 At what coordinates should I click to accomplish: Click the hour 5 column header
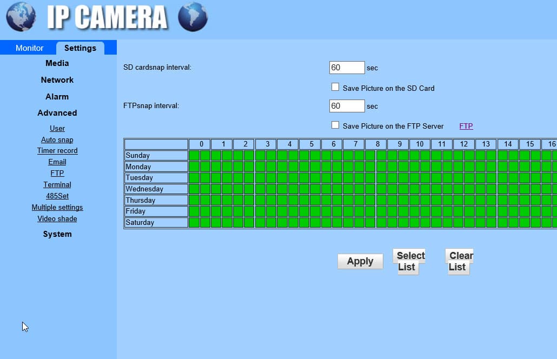[x=310, y=144]
